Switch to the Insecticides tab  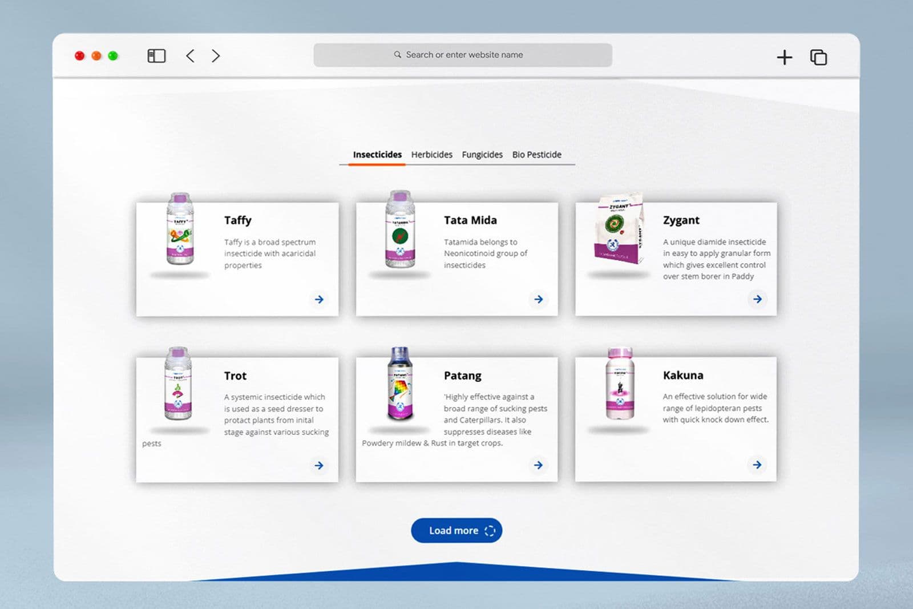pos(377,155)
